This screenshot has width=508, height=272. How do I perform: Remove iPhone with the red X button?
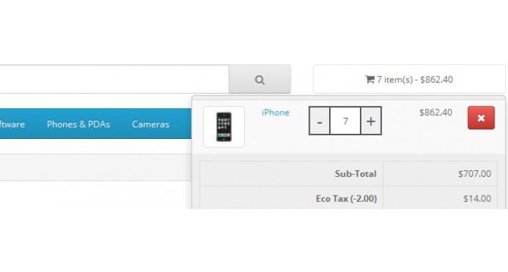pyautogui.click(x=481, y=118)
